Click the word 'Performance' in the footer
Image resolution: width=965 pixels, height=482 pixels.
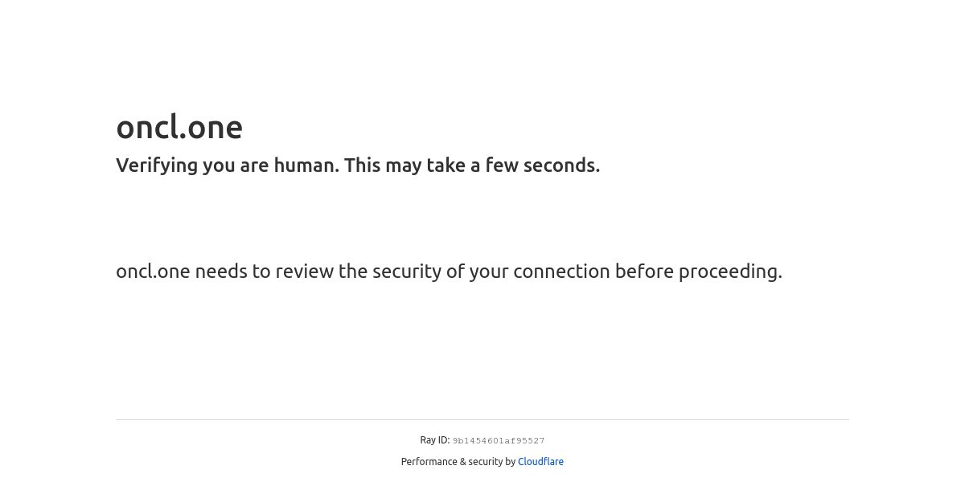click(429, 462)
